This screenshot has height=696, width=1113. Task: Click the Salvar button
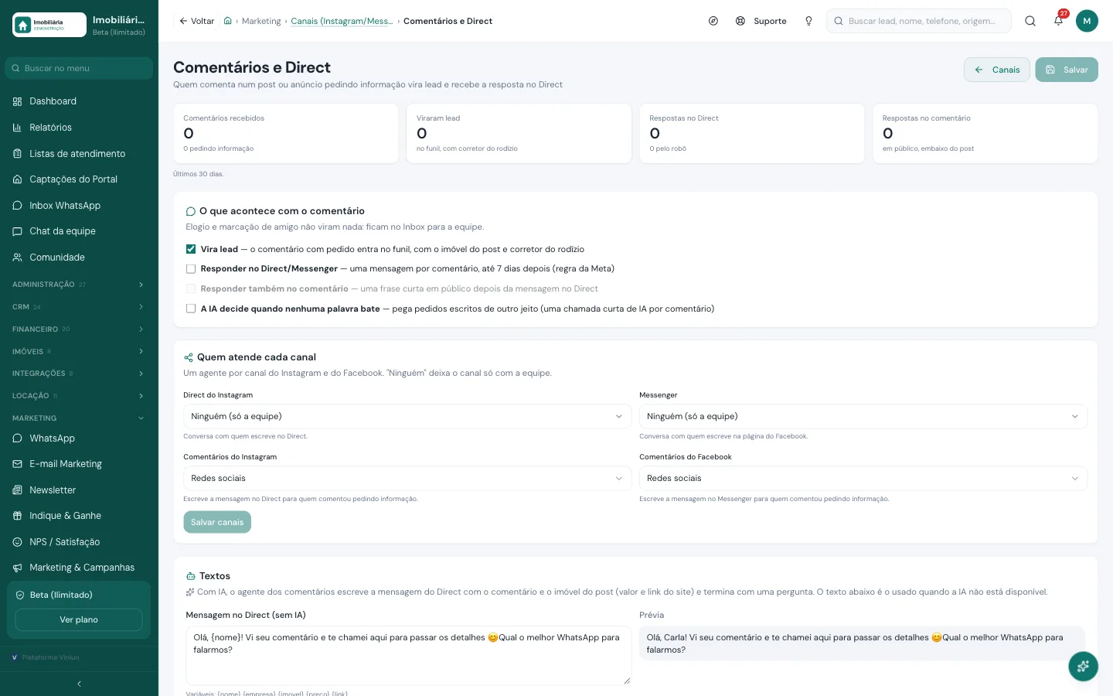(x=1067, y=70)
